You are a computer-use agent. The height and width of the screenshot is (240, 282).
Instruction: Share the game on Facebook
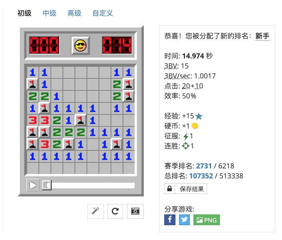tap(170, 220)
